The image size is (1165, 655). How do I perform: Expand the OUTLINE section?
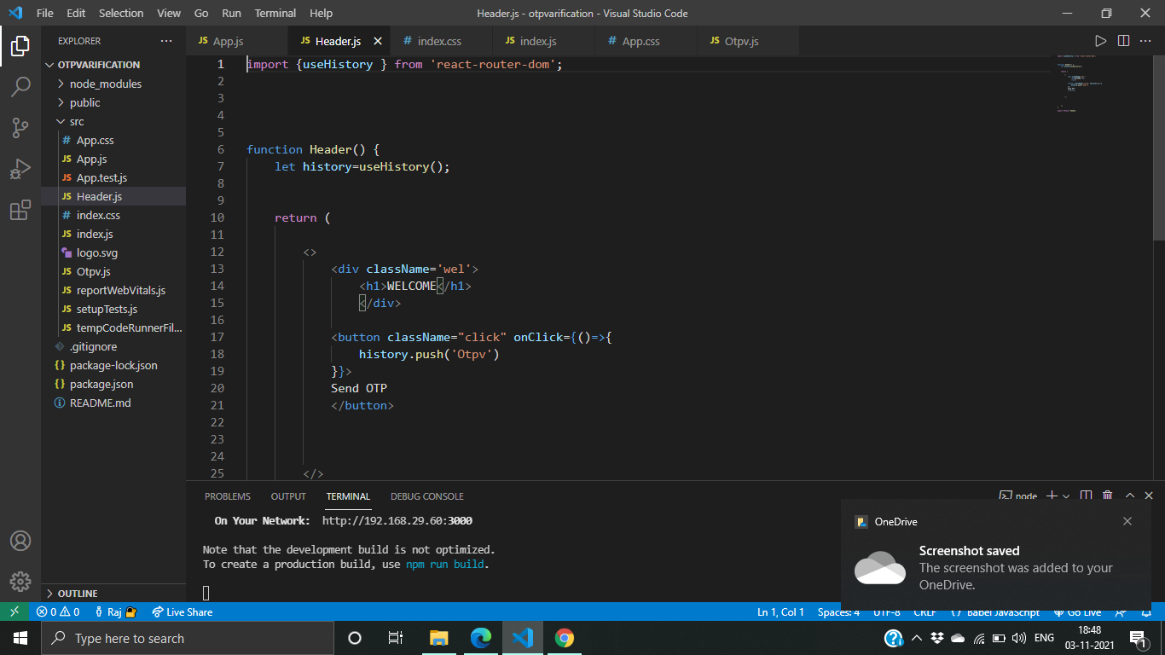click(78, 593)
